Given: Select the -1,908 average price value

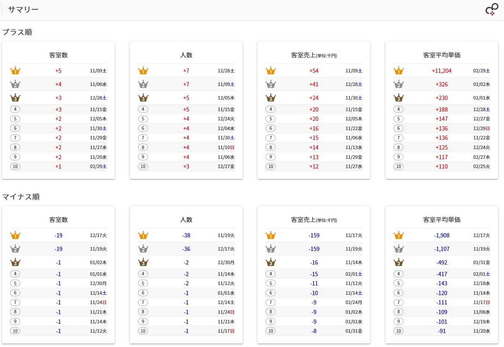Looking at the screenshot, I should coord(441,235).
